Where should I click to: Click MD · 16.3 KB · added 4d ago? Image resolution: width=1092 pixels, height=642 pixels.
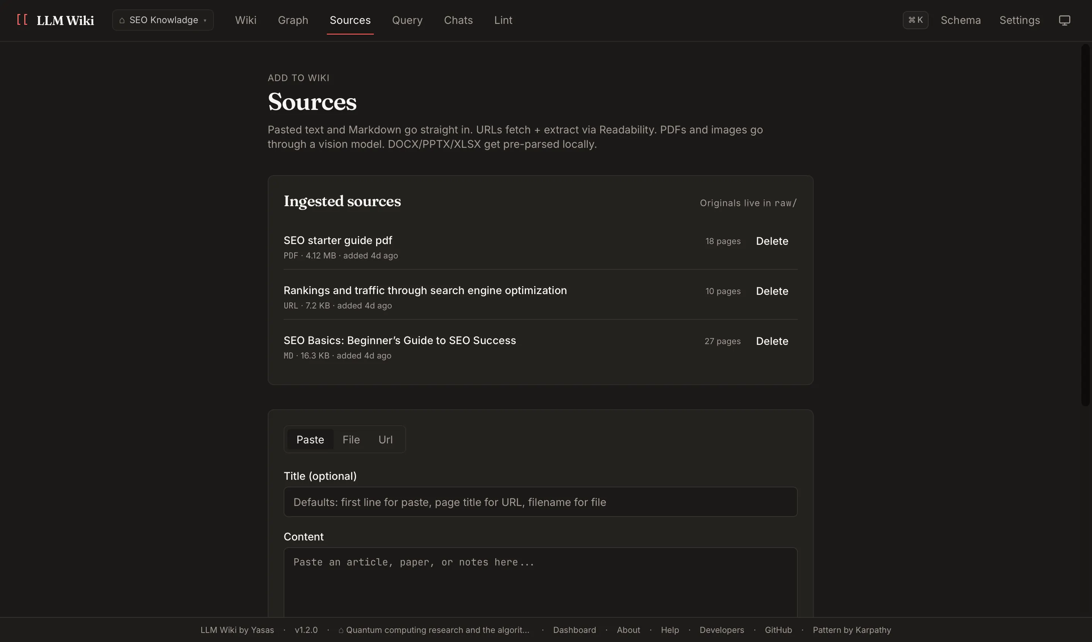(x=337, y=355)
